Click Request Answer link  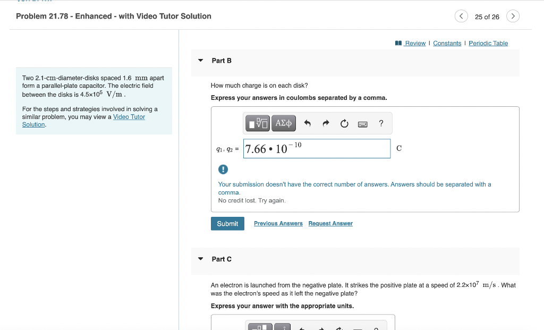click(330, 224)
